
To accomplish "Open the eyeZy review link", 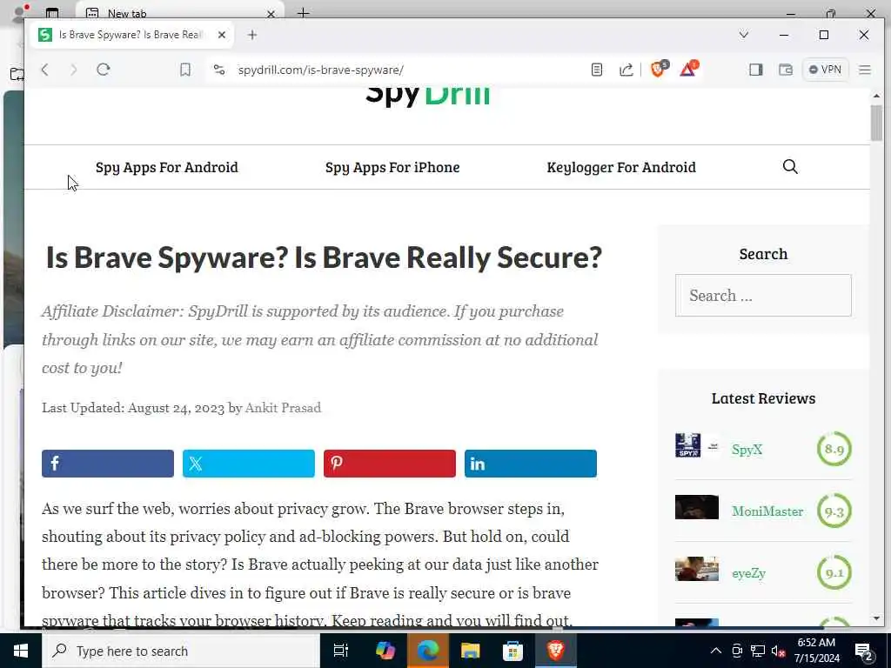I will (749, 573).
